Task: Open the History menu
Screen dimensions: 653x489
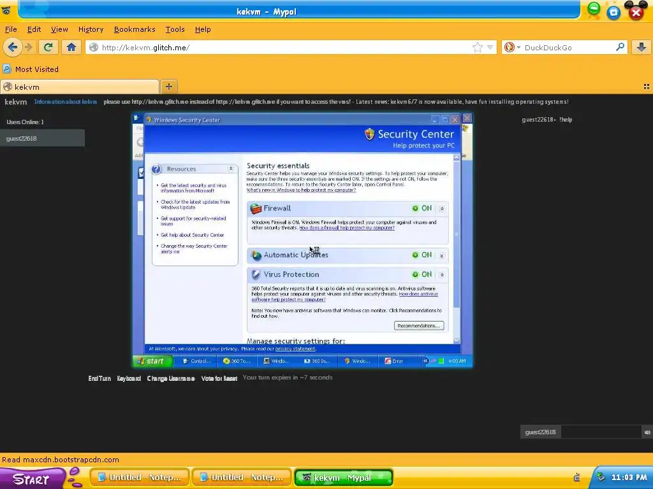Action: click(x=91, y=29)
